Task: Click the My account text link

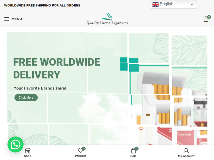Action: [x=186, y=156]
